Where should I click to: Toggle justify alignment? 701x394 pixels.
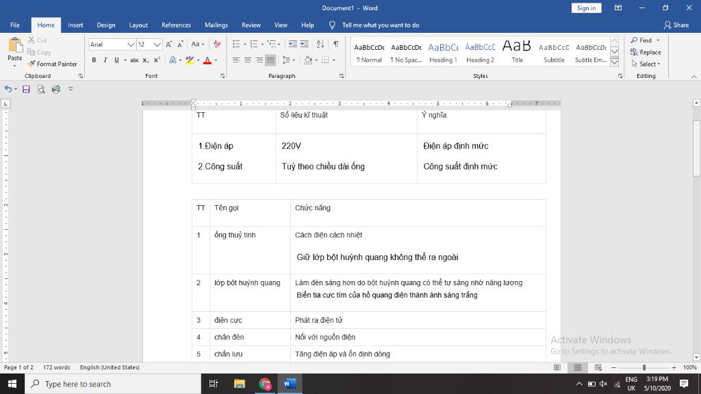pyautogui.click(x=270, y=60)
